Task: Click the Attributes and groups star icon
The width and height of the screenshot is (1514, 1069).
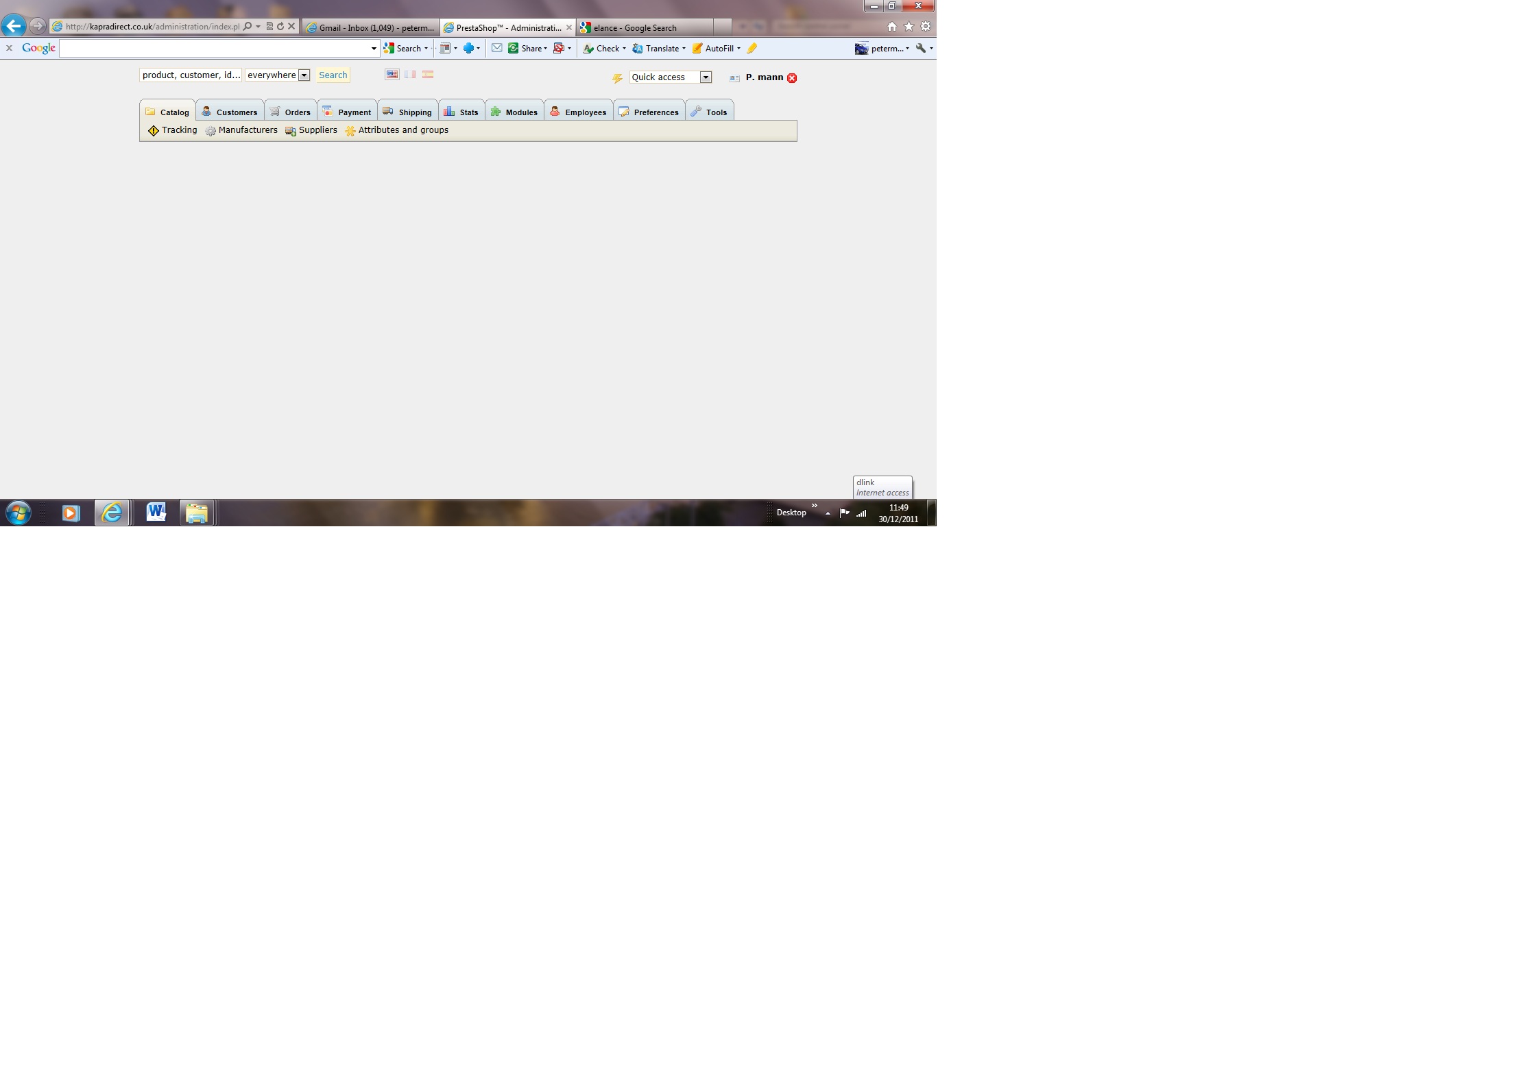Action: coord(350,131)
